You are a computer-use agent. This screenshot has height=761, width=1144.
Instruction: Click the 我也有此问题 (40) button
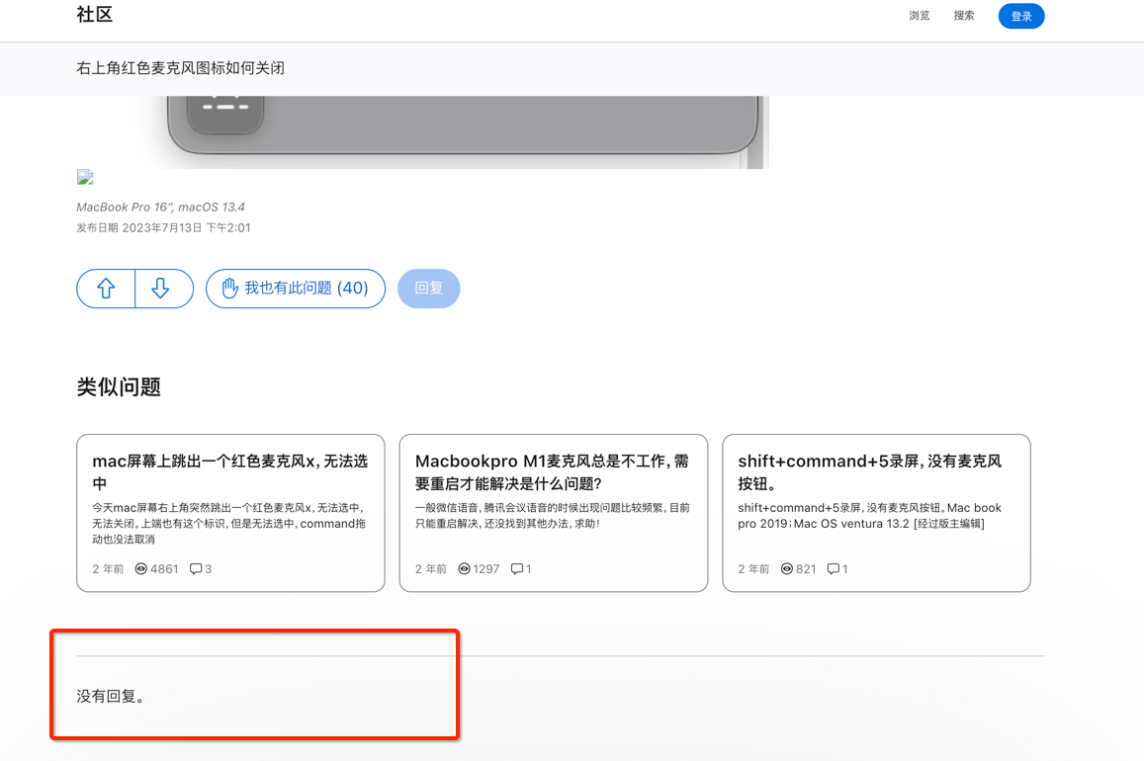pos(296,289)
